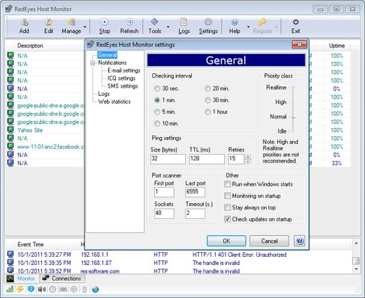Image resolution: width=365 pixels, height=298 pixels.
Task: Click the speaker sound status icon
Action: (42, 289)
